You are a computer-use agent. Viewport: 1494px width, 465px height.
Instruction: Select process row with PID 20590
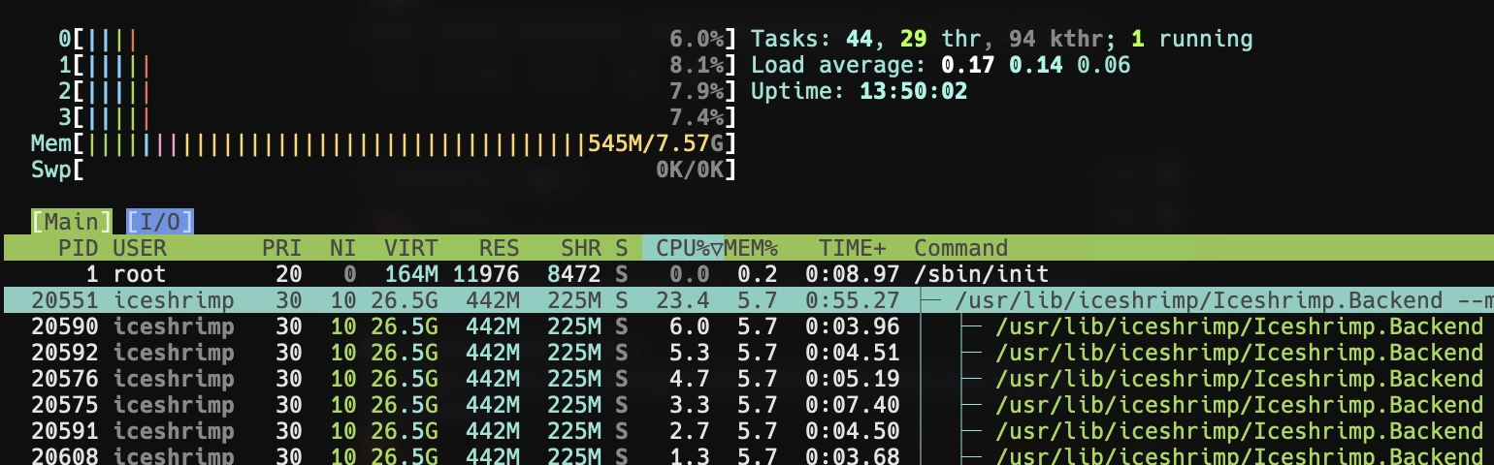pos(747,326)
